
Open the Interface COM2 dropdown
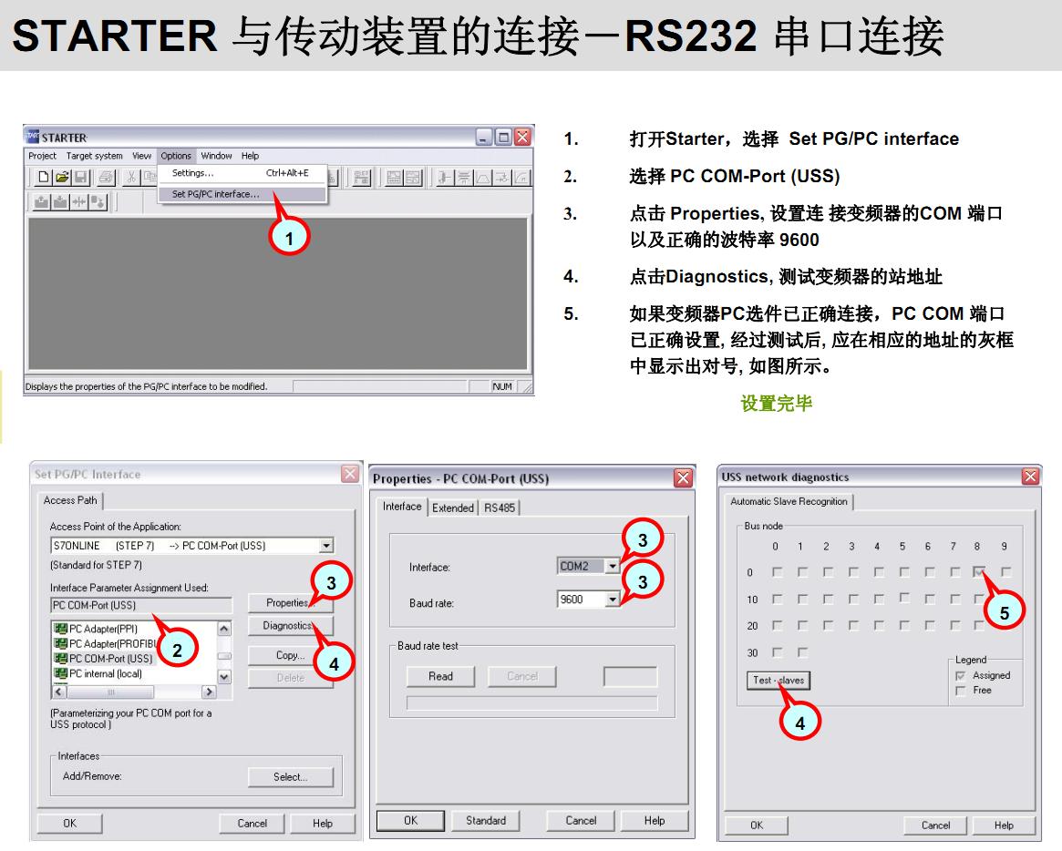[613, 566]
